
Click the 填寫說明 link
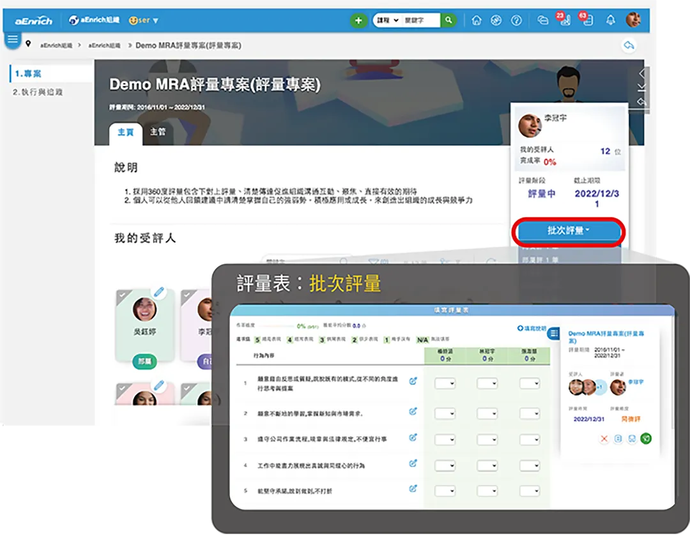(x=532, y=328)
